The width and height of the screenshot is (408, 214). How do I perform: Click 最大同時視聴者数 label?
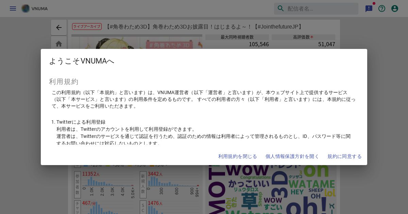point(237,37)
